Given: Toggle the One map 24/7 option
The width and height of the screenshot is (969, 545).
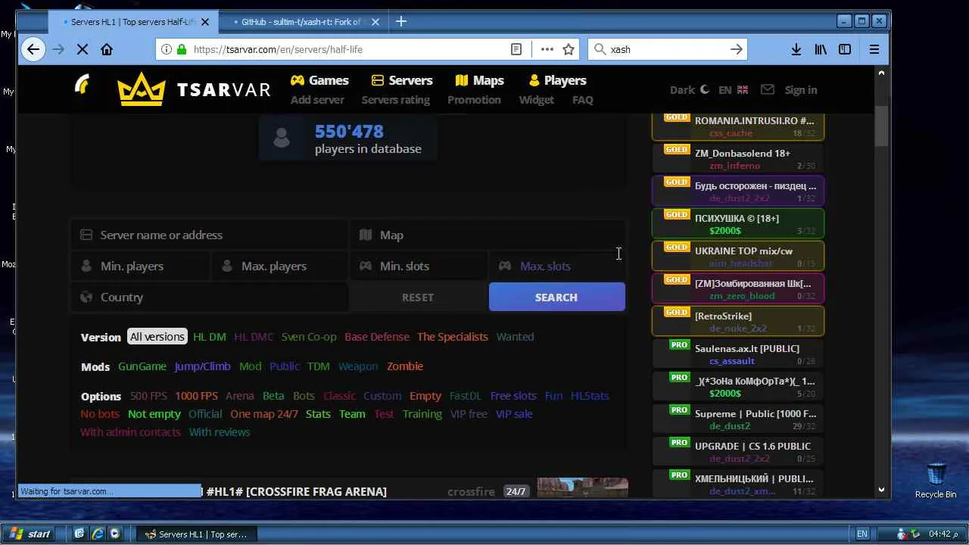Looking at the screenshot, I should click(264, 414).
